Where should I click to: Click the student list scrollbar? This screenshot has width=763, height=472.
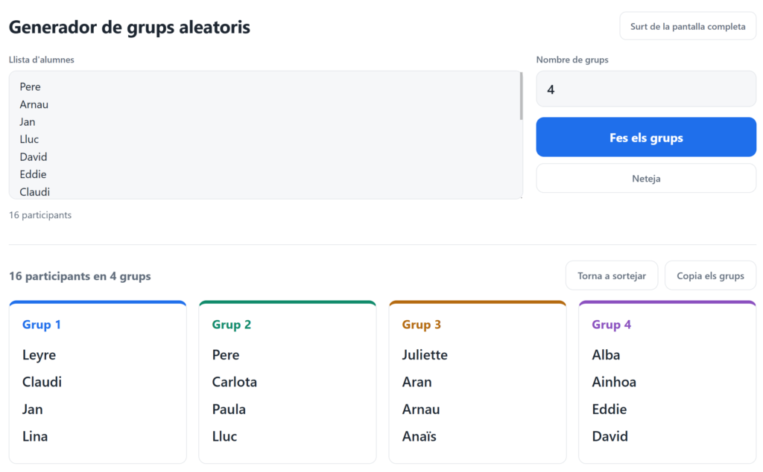[x=521, y=96]
